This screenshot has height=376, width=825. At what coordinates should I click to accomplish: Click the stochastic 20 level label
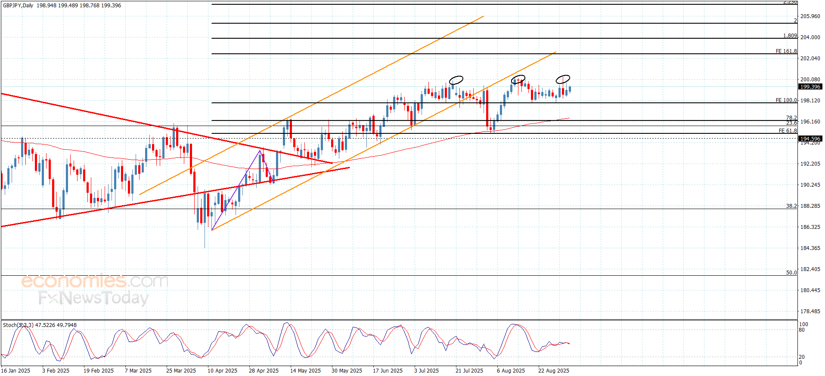(x=802, y=357)
